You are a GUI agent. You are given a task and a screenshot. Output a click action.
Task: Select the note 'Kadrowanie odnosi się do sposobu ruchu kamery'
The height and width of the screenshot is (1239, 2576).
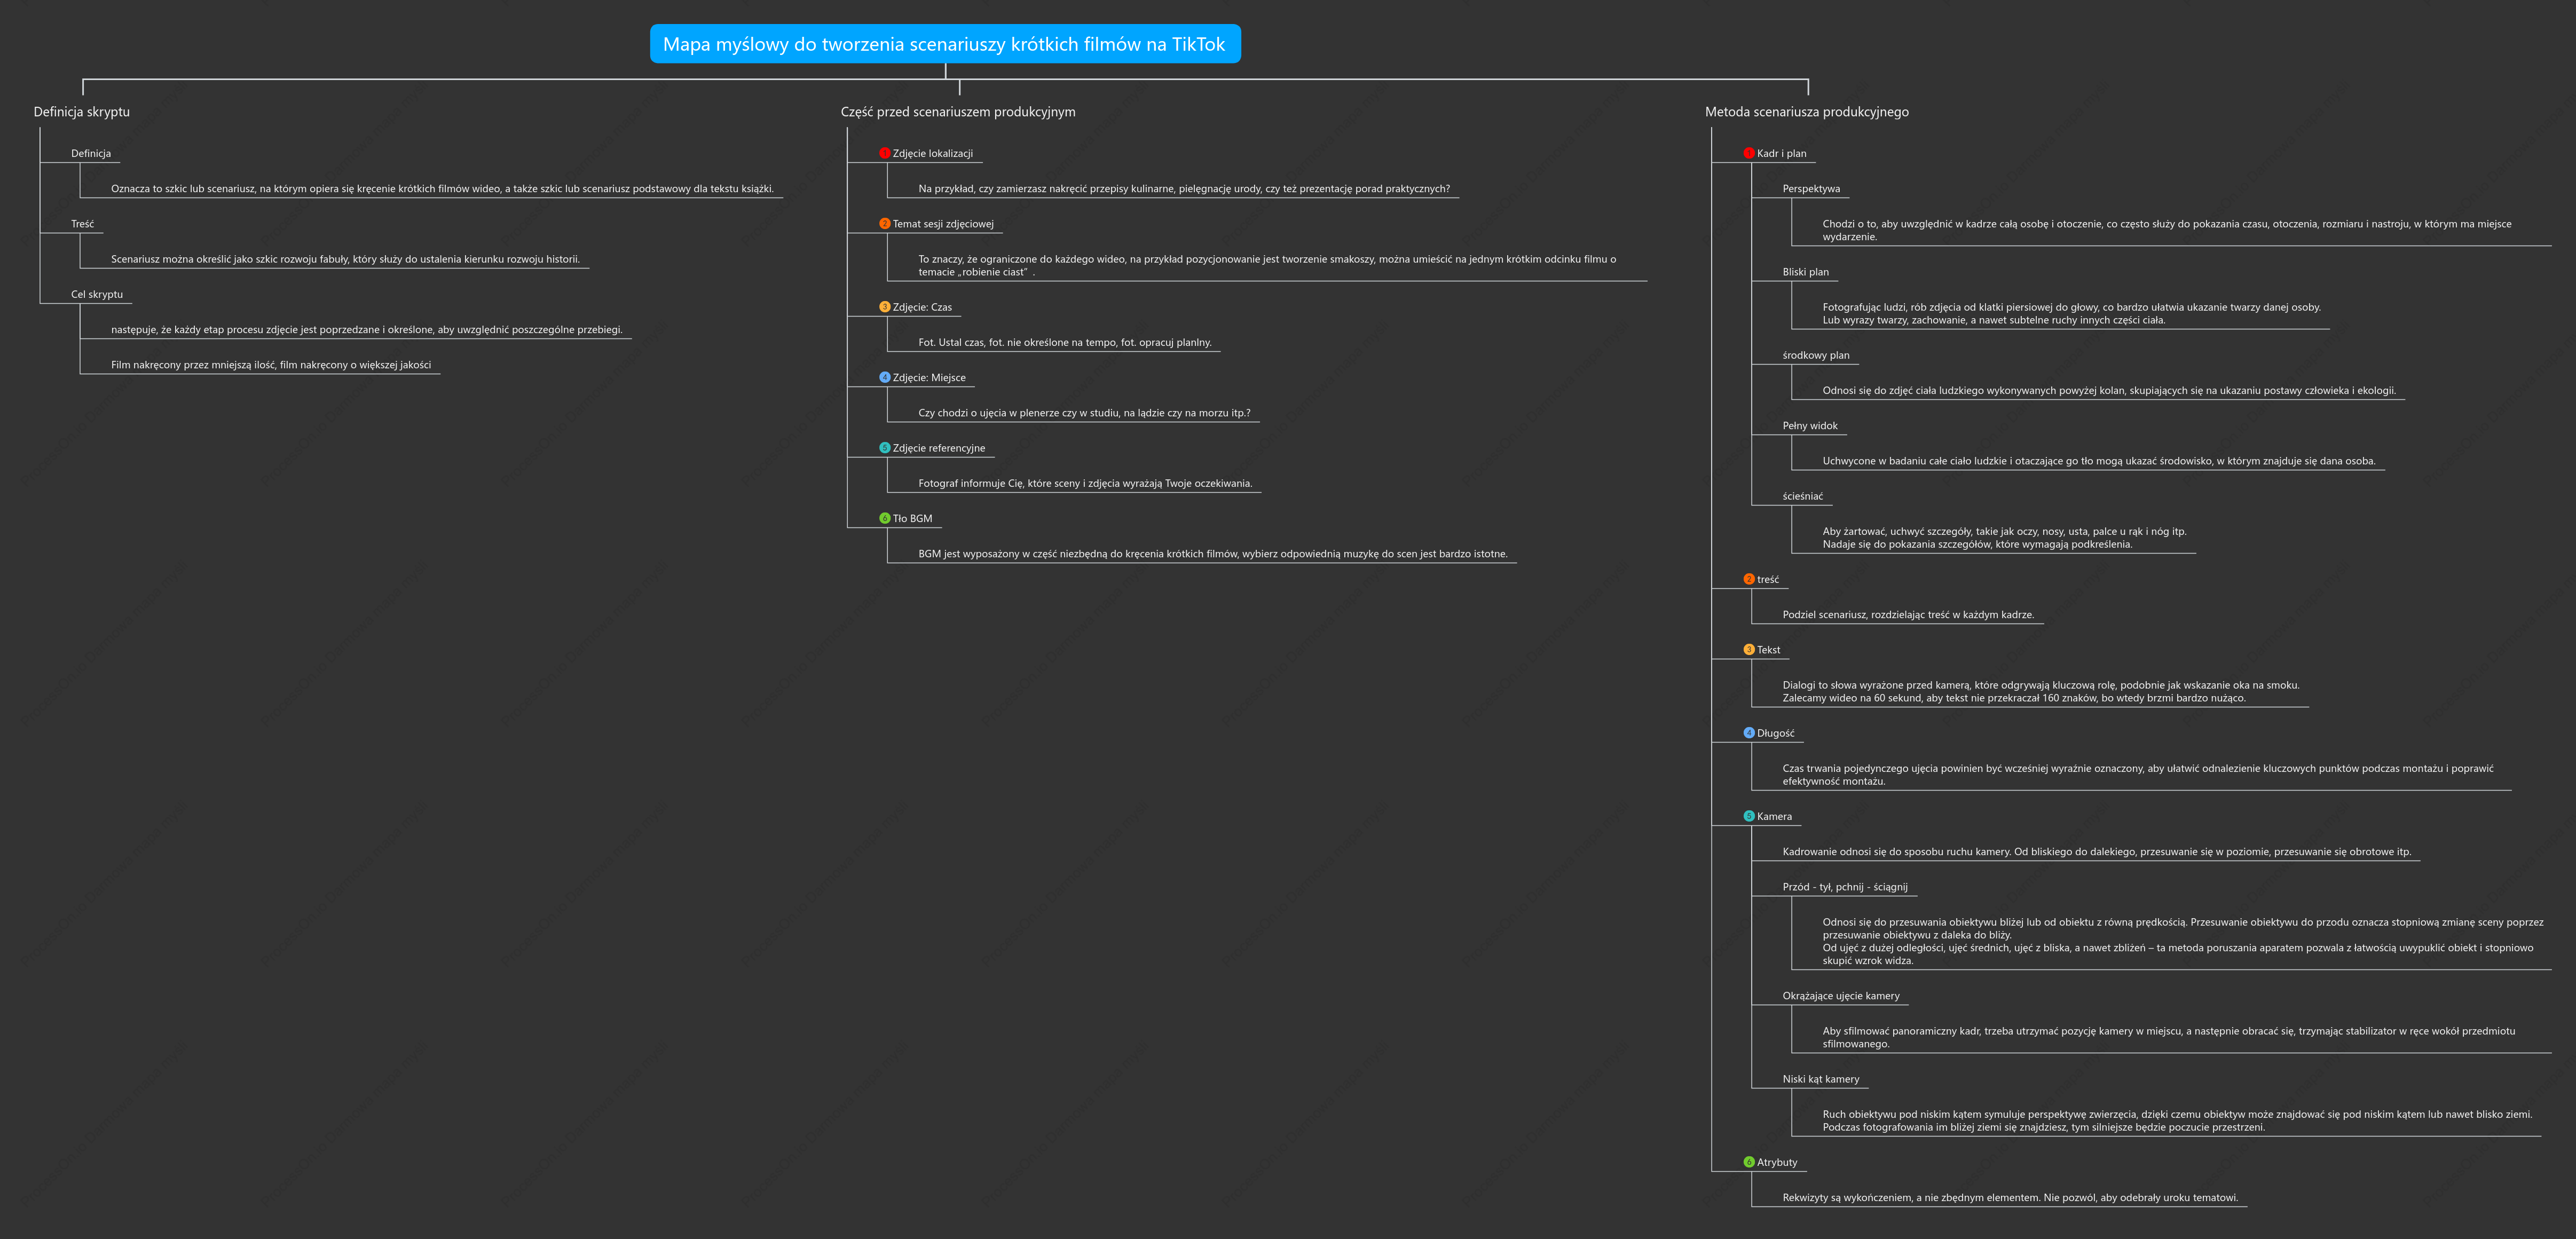point(2097,852)
